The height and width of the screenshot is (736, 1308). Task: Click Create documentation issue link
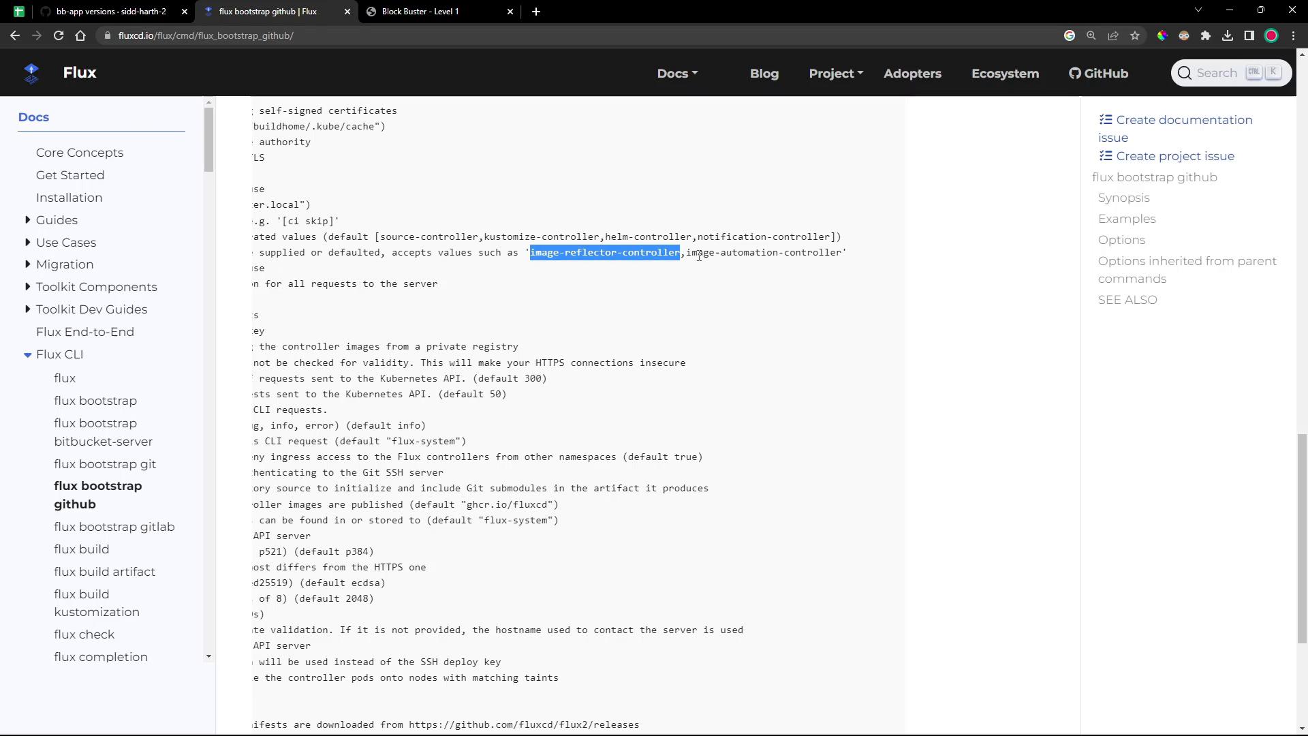point(1175,128)
